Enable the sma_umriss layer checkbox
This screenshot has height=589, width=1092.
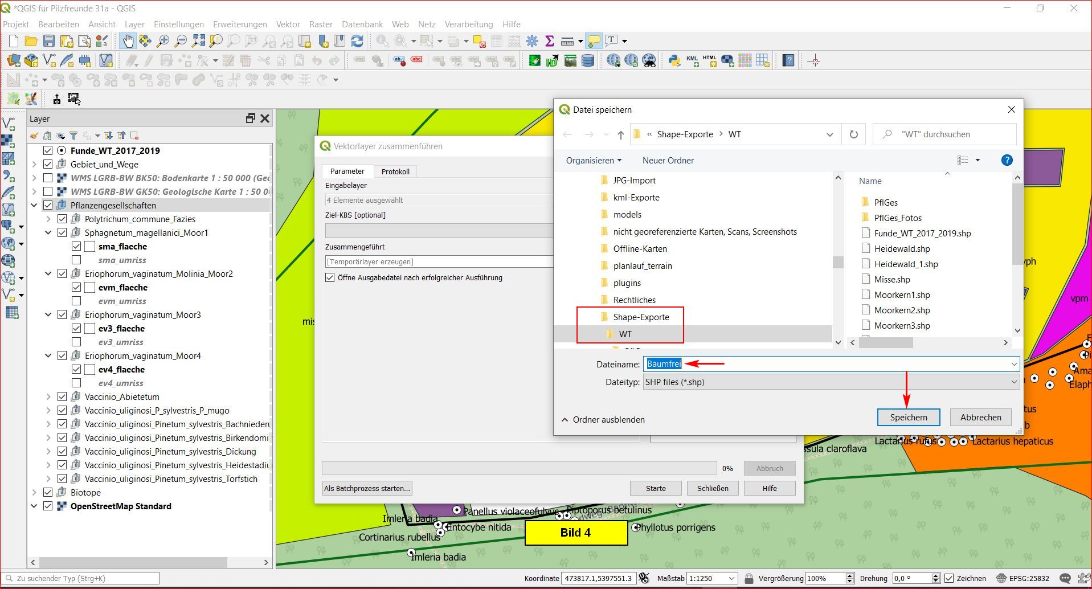[x=76, y=260]
